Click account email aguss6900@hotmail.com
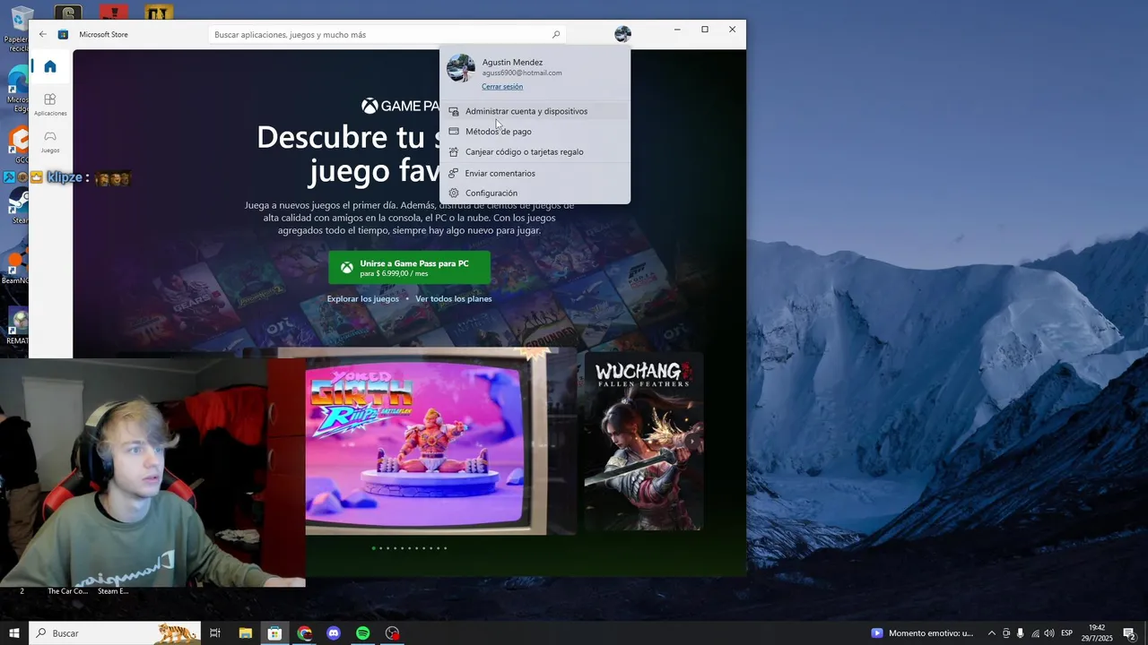 (x=522, y=73)
